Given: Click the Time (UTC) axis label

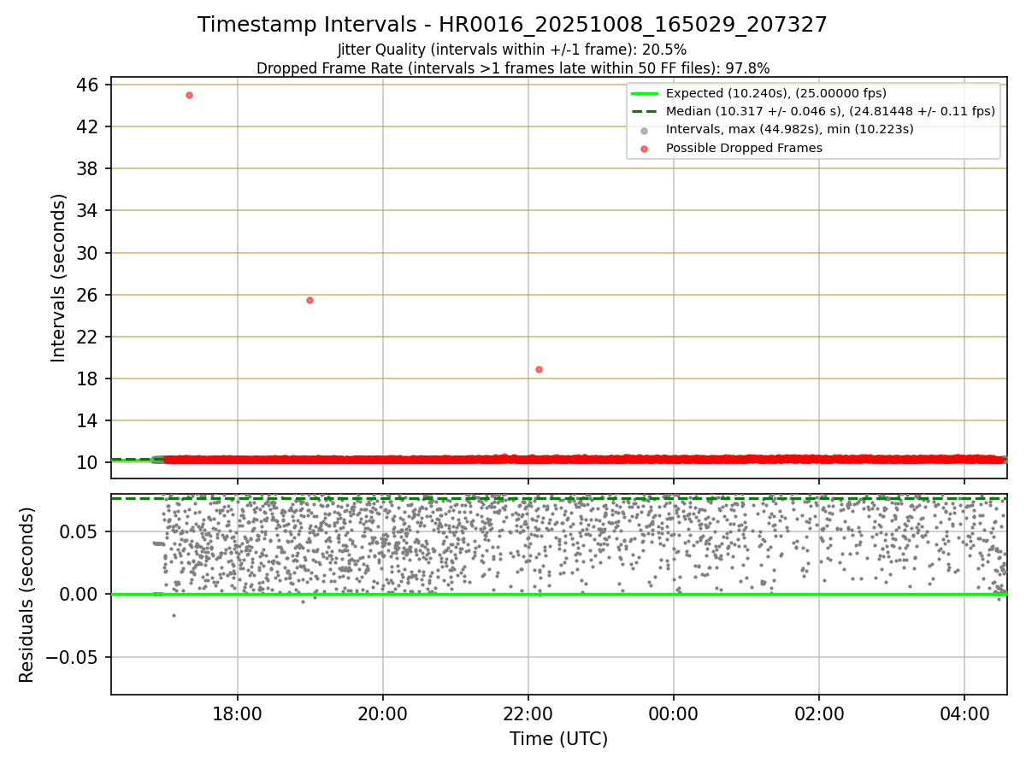Looking at the screenshot, I should (558, 739).
